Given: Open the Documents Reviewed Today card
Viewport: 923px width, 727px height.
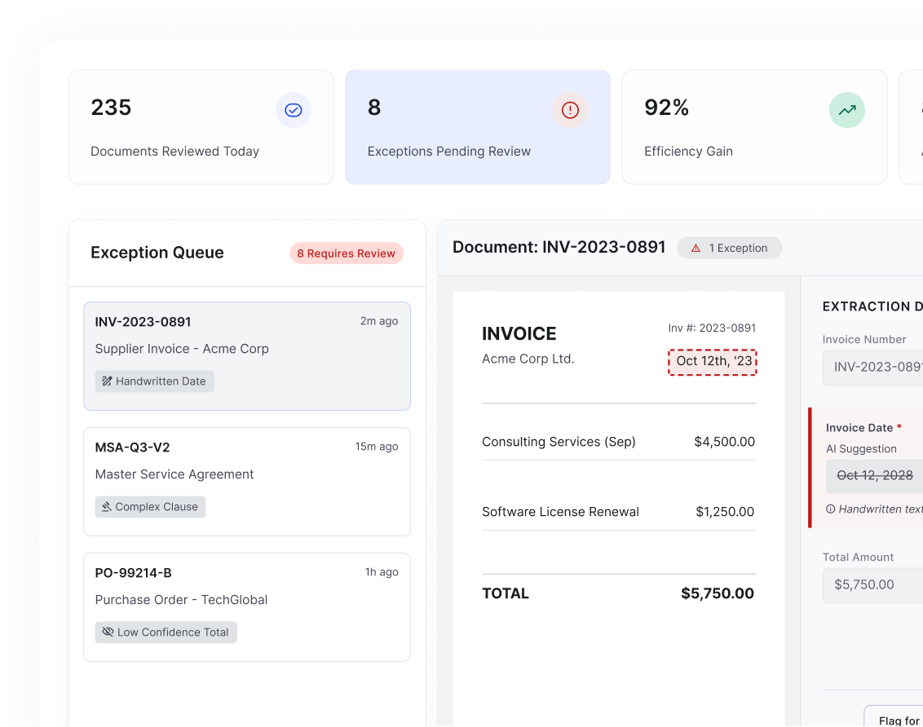Looking at the screenshot, I should tap(201, 127).
